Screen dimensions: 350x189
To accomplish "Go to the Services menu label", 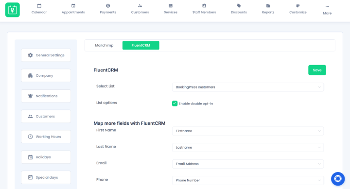I will coord(171,12).
